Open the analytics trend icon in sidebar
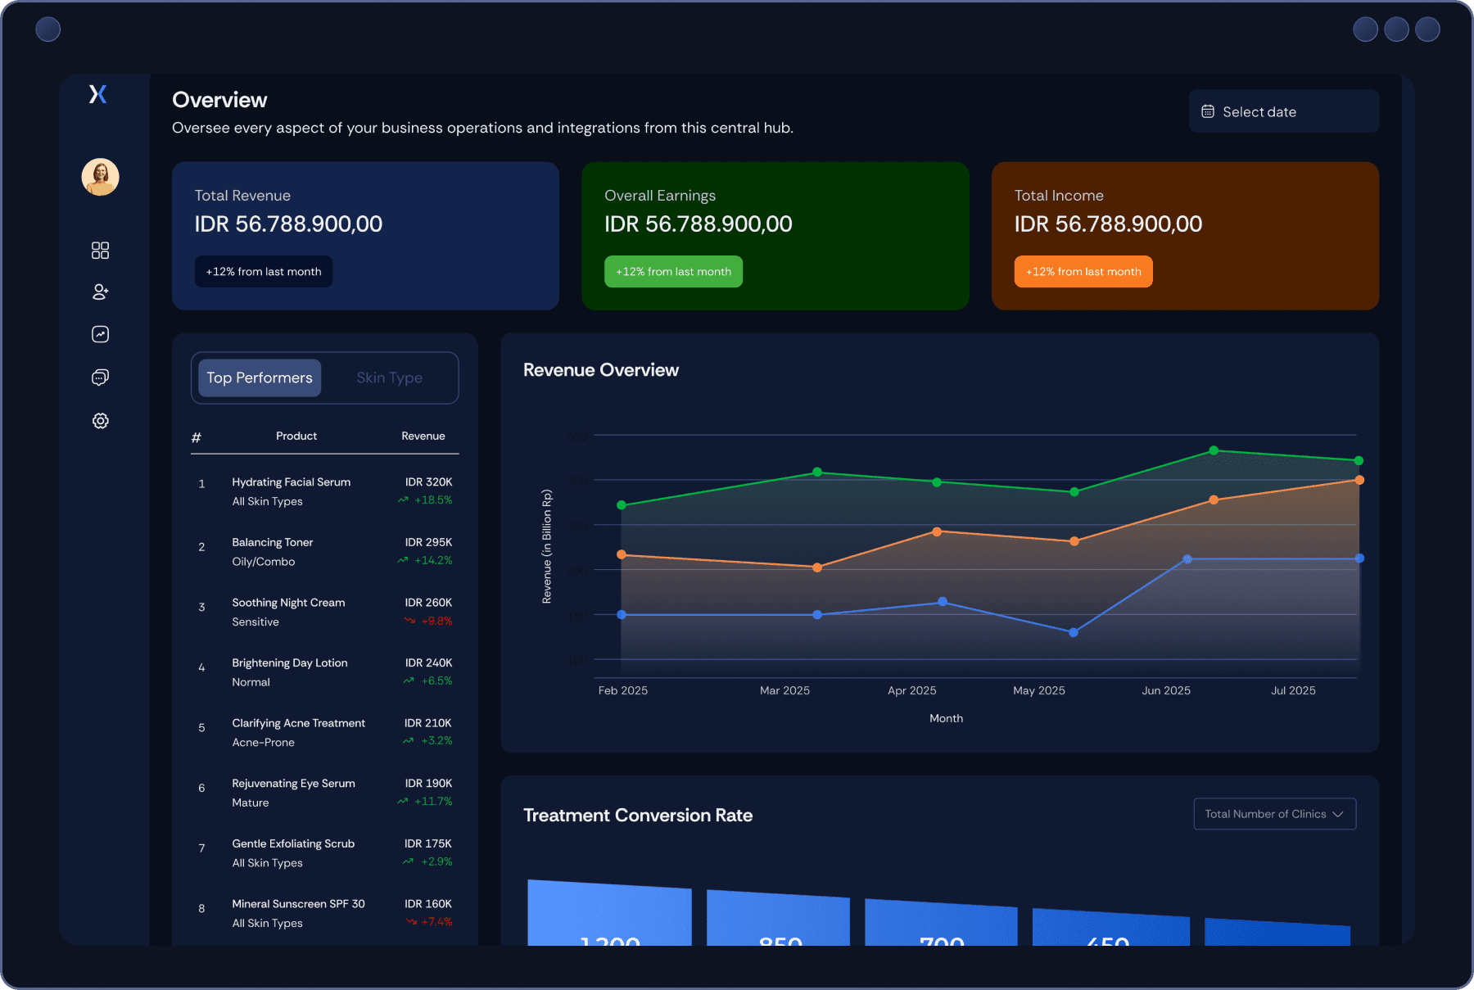 tap(100, 334)
